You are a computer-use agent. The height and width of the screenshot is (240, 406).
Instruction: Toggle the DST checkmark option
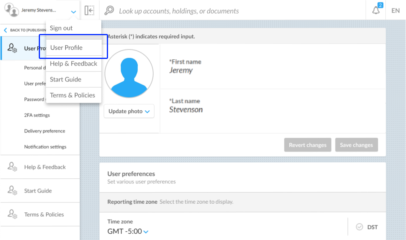[359, 227]
